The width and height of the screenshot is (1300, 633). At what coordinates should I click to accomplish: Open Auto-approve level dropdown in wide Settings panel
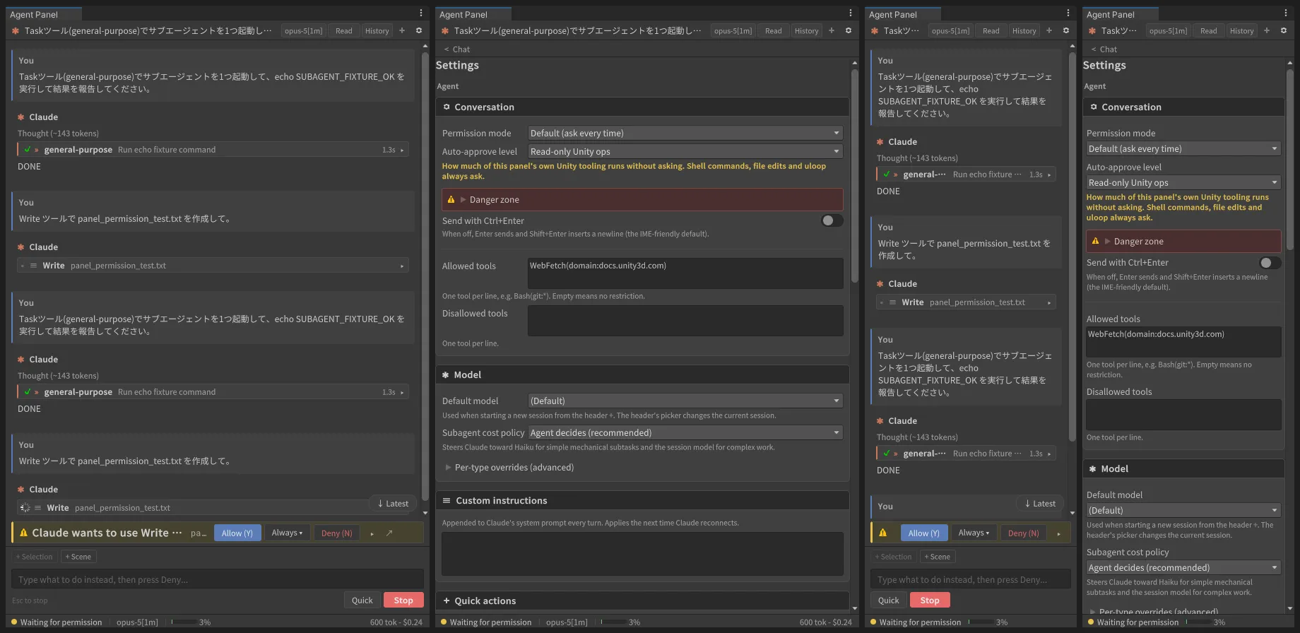685,151
